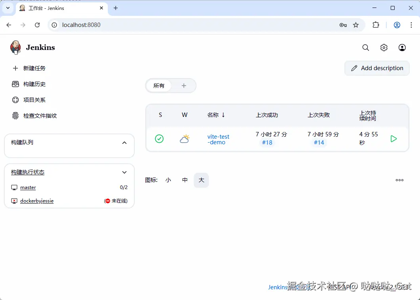Image resolution: width=420 pixels, height=300 pixels.
Task: Open the Chrome profile icon
Action: click(x=397, y=25)
